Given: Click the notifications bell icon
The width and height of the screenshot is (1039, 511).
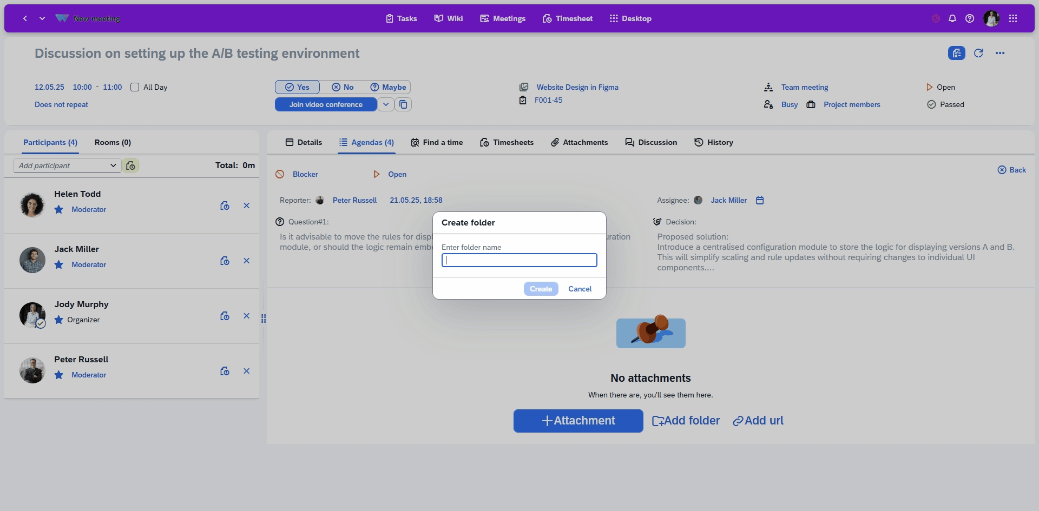Looking at the screenshot, I should (952, 18).
